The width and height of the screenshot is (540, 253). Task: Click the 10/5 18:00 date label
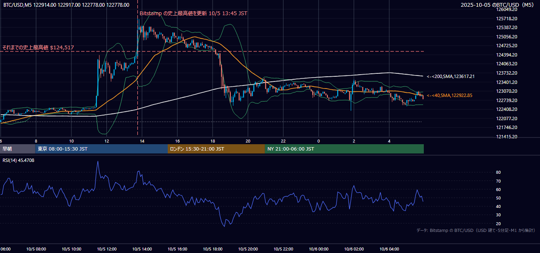tap(213, 249)
